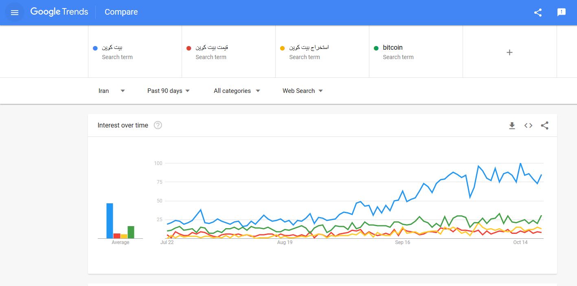This screenshot has height=286, width=577.
Task: Click the plus icon to add comparison
Action: tap(509, 52)
